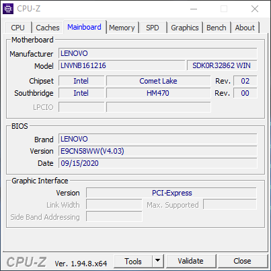Click the Validate button
This screenshot has height=271, width=271.
point(191,261)
